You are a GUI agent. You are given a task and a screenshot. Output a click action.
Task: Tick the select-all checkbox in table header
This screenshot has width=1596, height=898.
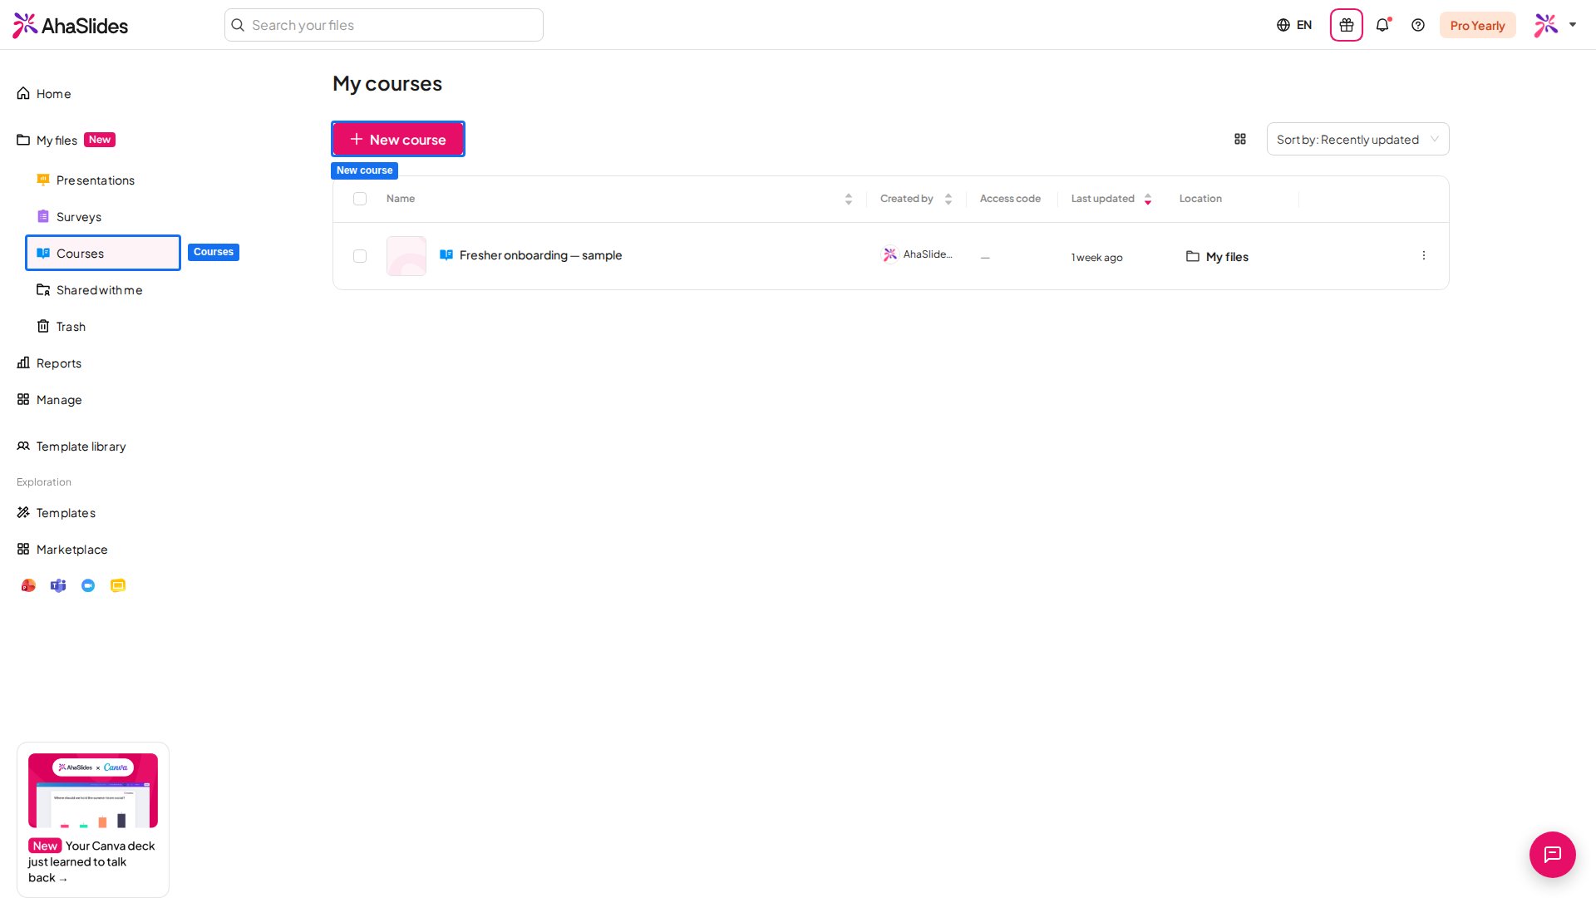[x=360, y=199]
